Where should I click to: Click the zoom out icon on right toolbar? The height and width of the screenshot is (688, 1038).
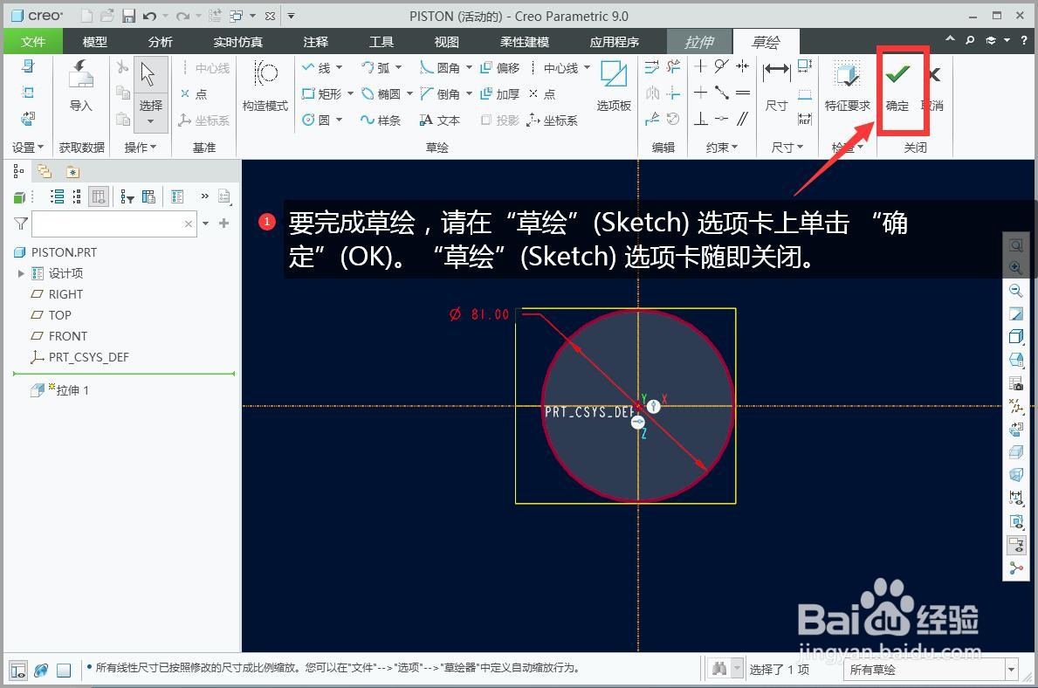(x=1016, y=290)
